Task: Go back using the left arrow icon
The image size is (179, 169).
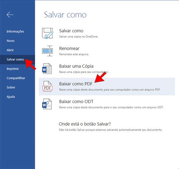Action: (10, 15)
